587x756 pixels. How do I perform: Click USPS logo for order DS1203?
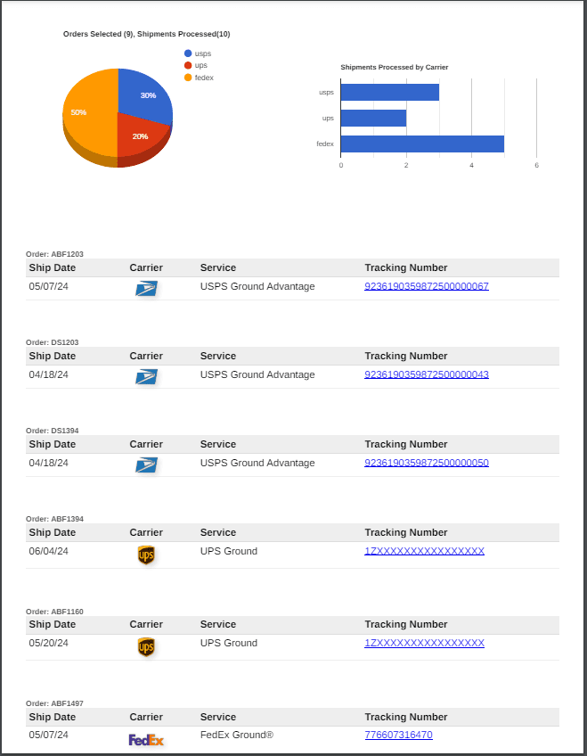pyautogui.click(x=146, y=376)
